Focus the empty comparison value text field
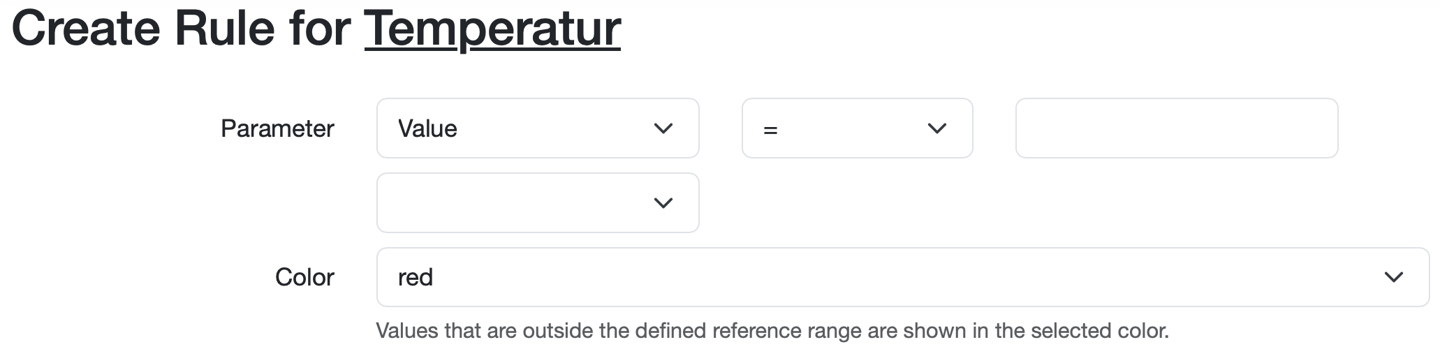 pos(1176,128)
